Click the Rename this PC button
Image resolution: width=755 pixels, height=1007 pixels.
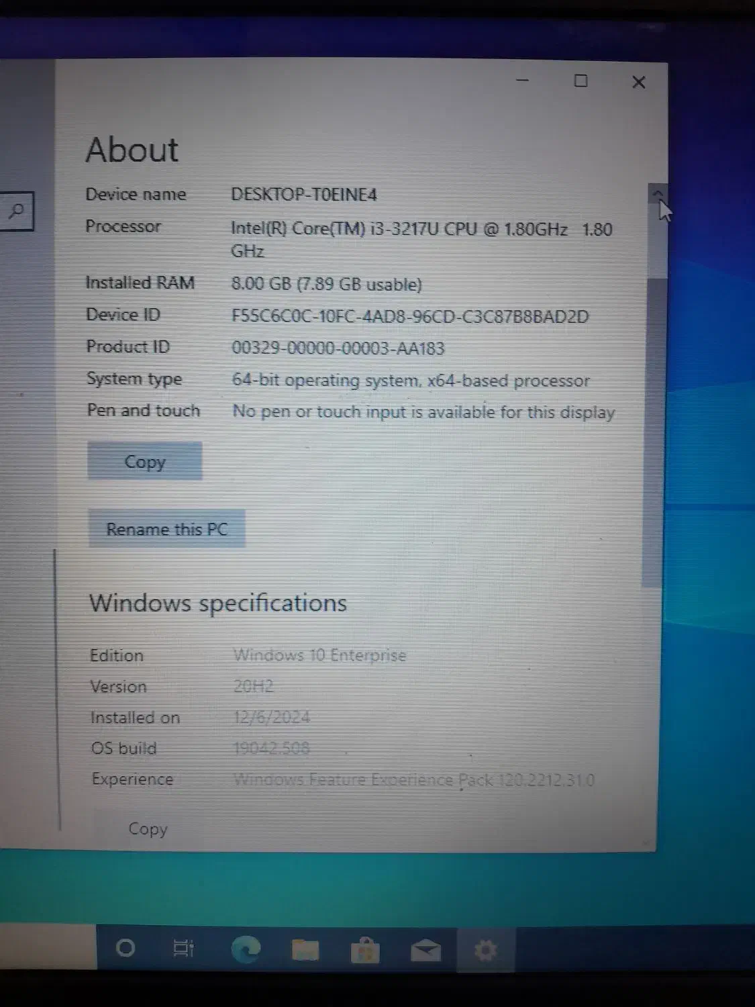pos(166,529)
